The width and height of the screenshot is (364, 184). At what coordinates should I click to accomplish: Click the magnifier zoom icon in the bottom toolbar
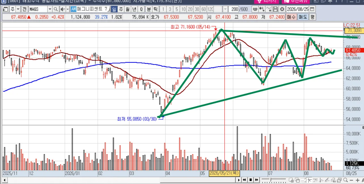[x=346, y=180]
